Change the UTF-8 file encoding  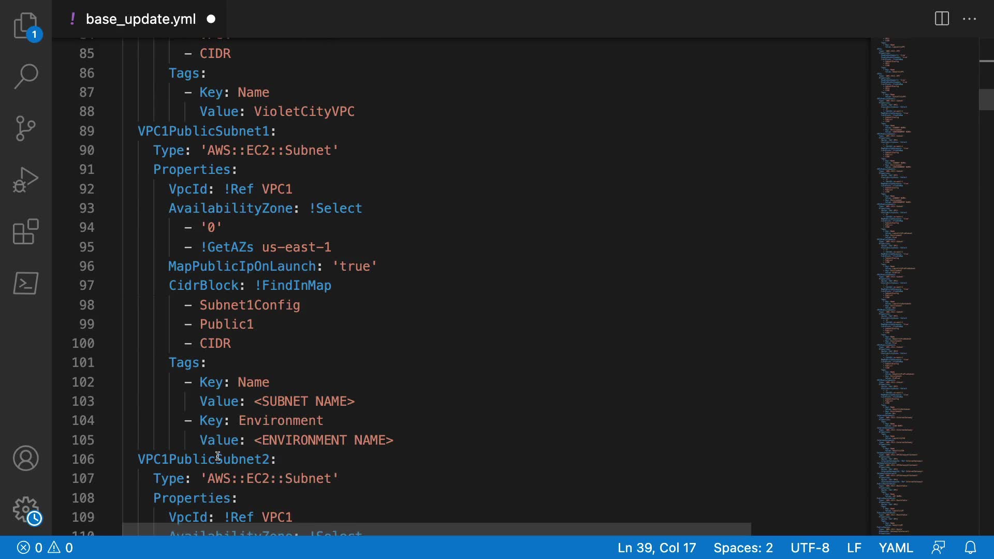click(x=810, y=548)
